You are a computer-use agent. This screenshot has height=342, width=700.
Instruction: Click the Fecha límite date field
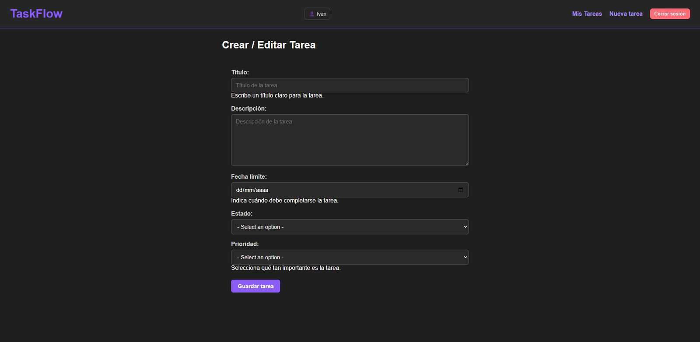coord(350,190)
